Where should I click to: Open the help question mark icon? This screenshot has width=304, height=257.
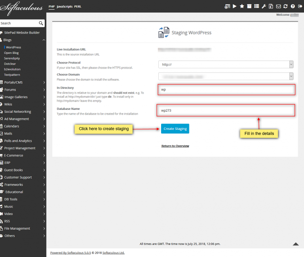tap(293, 6)
